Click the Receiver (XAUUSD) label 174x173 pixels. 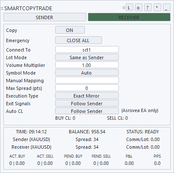31,147
